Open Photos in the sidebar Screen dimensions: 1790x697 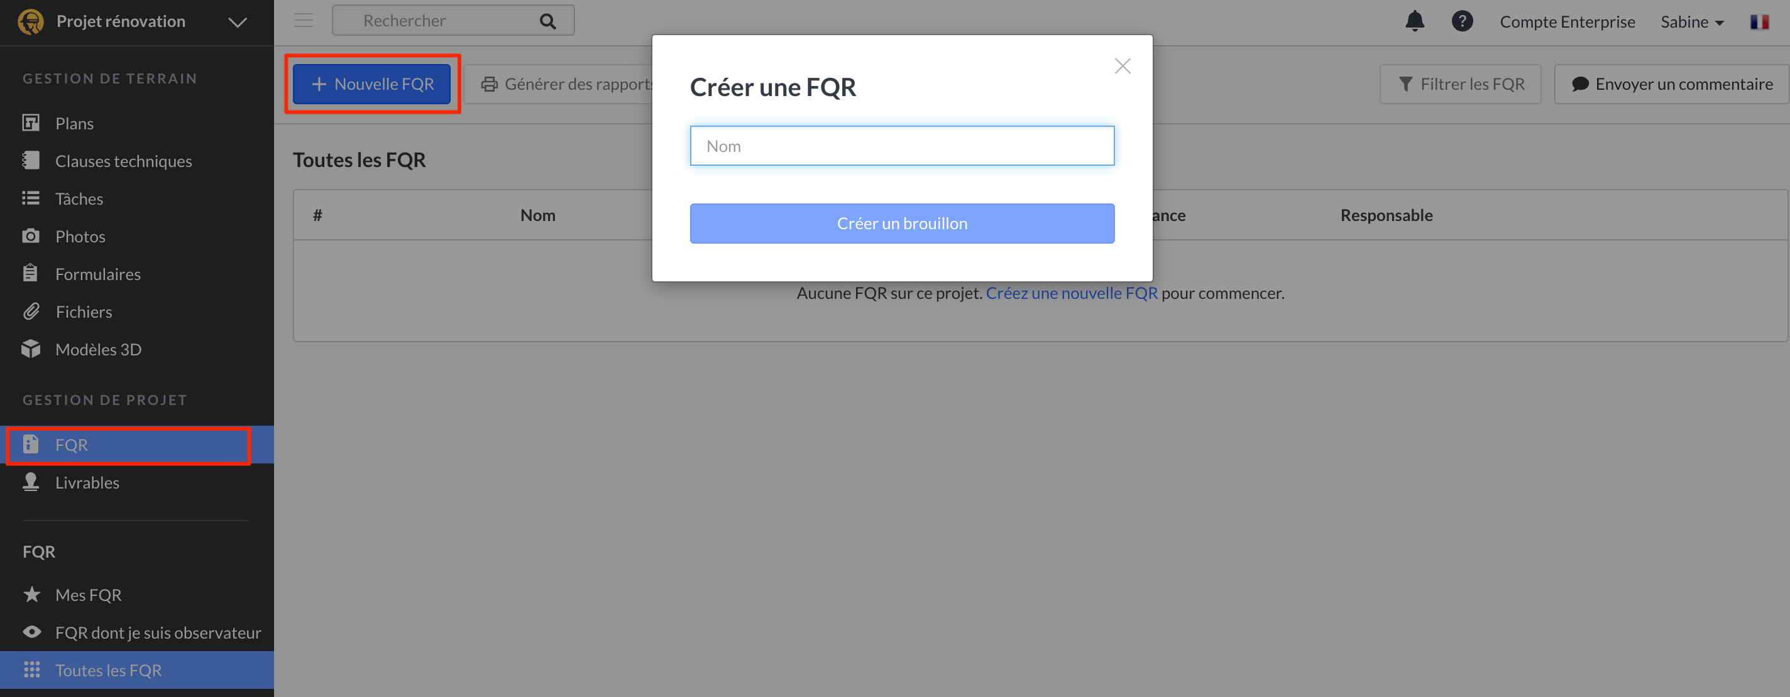(137, 236)
